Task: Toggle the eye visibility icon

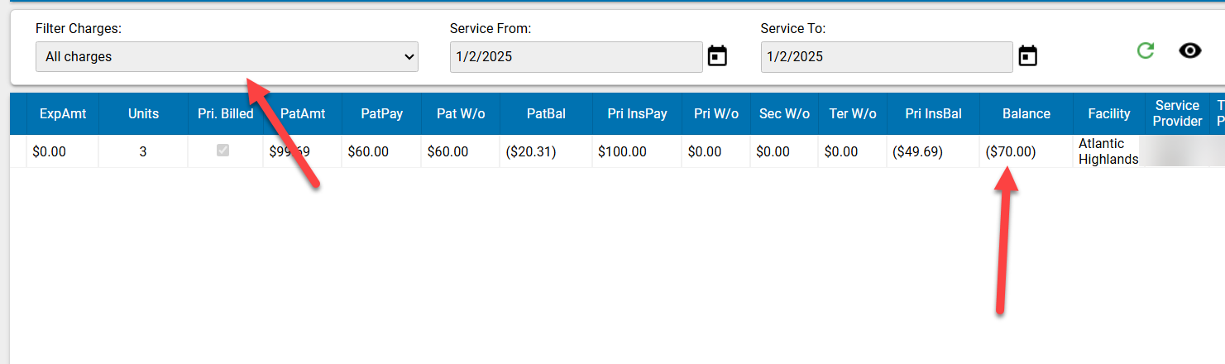Action: coord(1189,51)
